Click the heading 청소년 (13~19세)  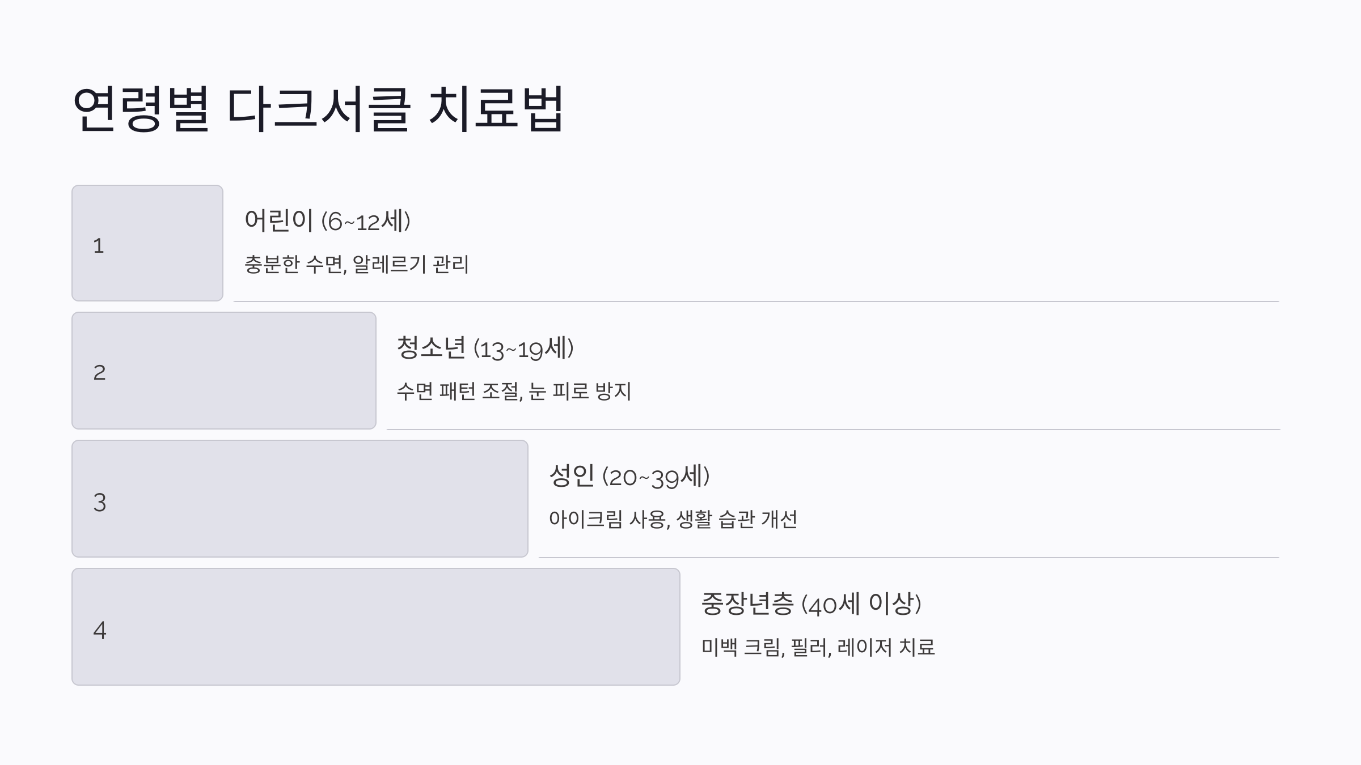pyautogui.click(x=485, y=348)
